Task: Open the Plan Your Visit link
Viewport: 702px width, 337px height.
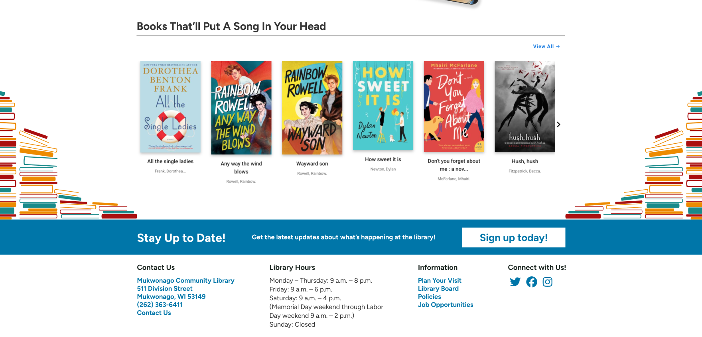Action: point(440,281)
